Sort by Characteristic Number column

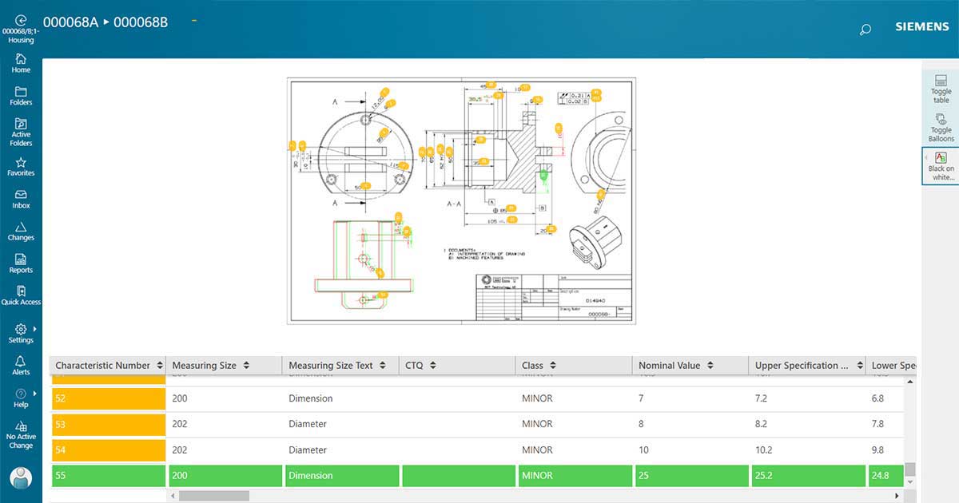pos(160,366)
